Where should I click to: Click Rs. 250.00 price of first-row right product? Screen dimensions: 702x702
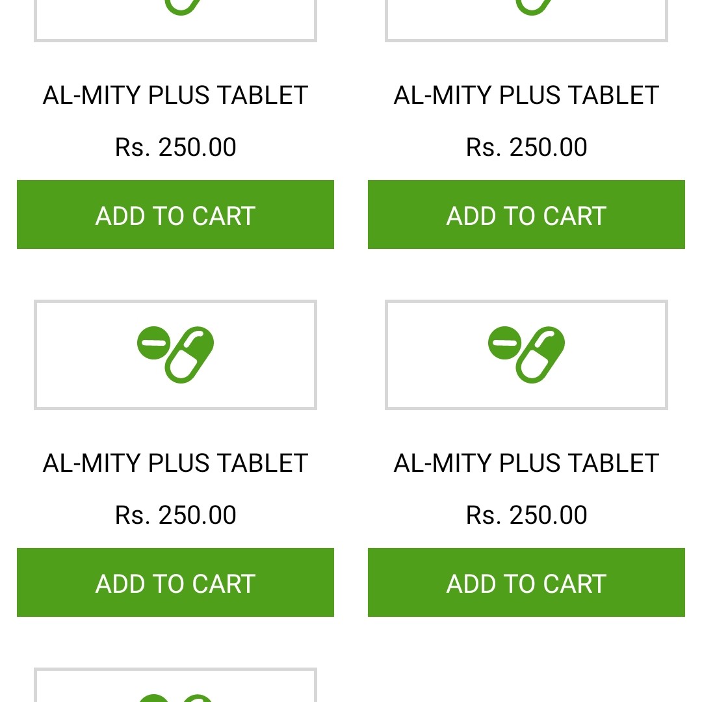click(526, 148)
